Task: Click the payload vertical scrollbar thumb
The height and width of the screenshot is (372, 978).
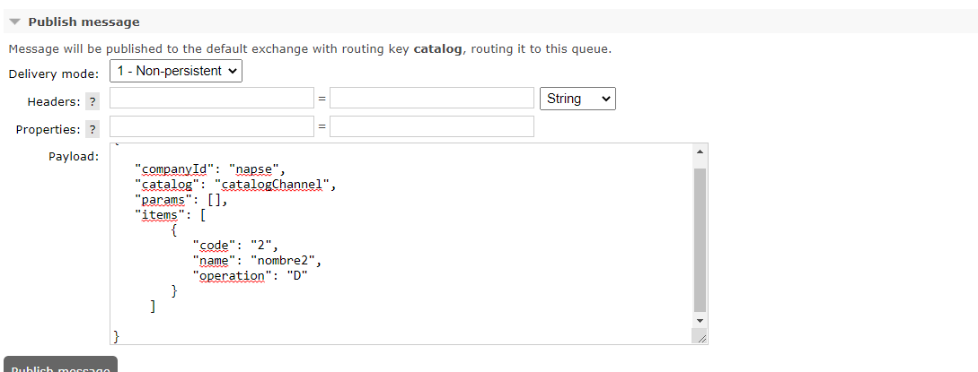Action: coord(700,238)
